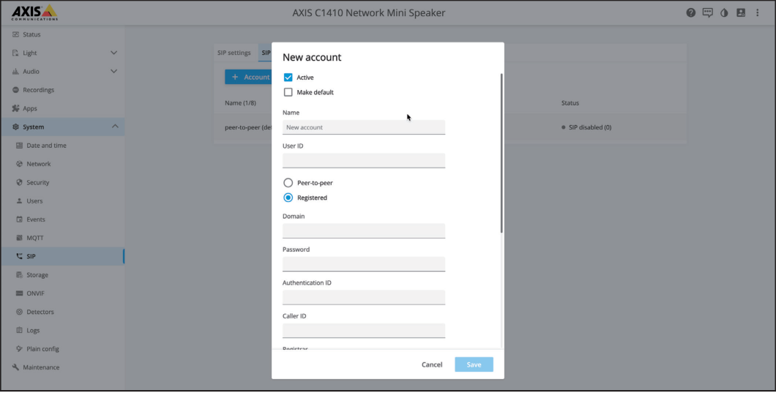
Task: Click the Logs icon
Action: pyautogui.click(x=19, y=330)
